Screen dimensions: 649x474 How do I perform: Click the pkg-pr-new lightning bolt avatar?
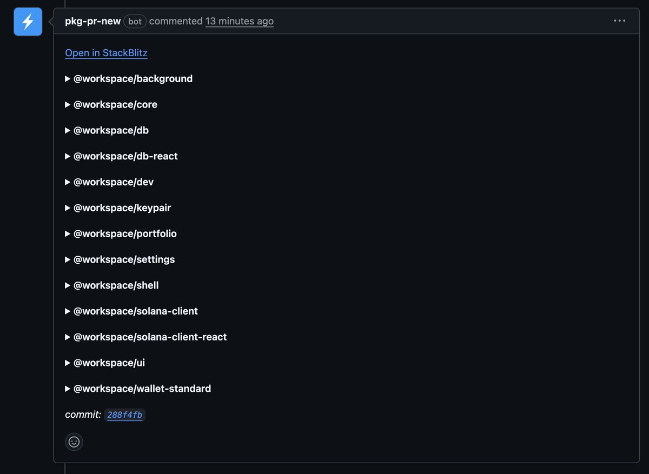coord(28,22)
